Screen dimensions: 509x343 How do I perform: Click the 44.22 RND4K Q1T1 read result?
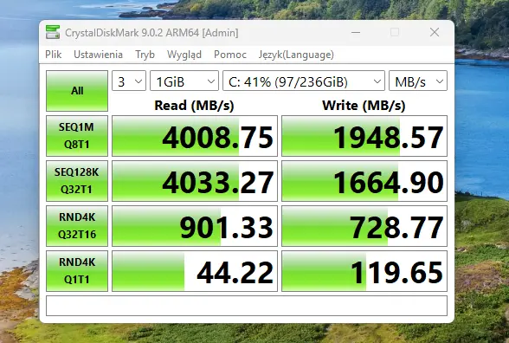(x=195, y=271)
